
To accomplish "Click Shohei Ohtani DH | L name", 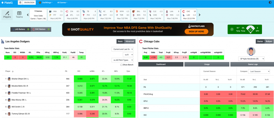I will pyautogui.click(x=20, y=79).
